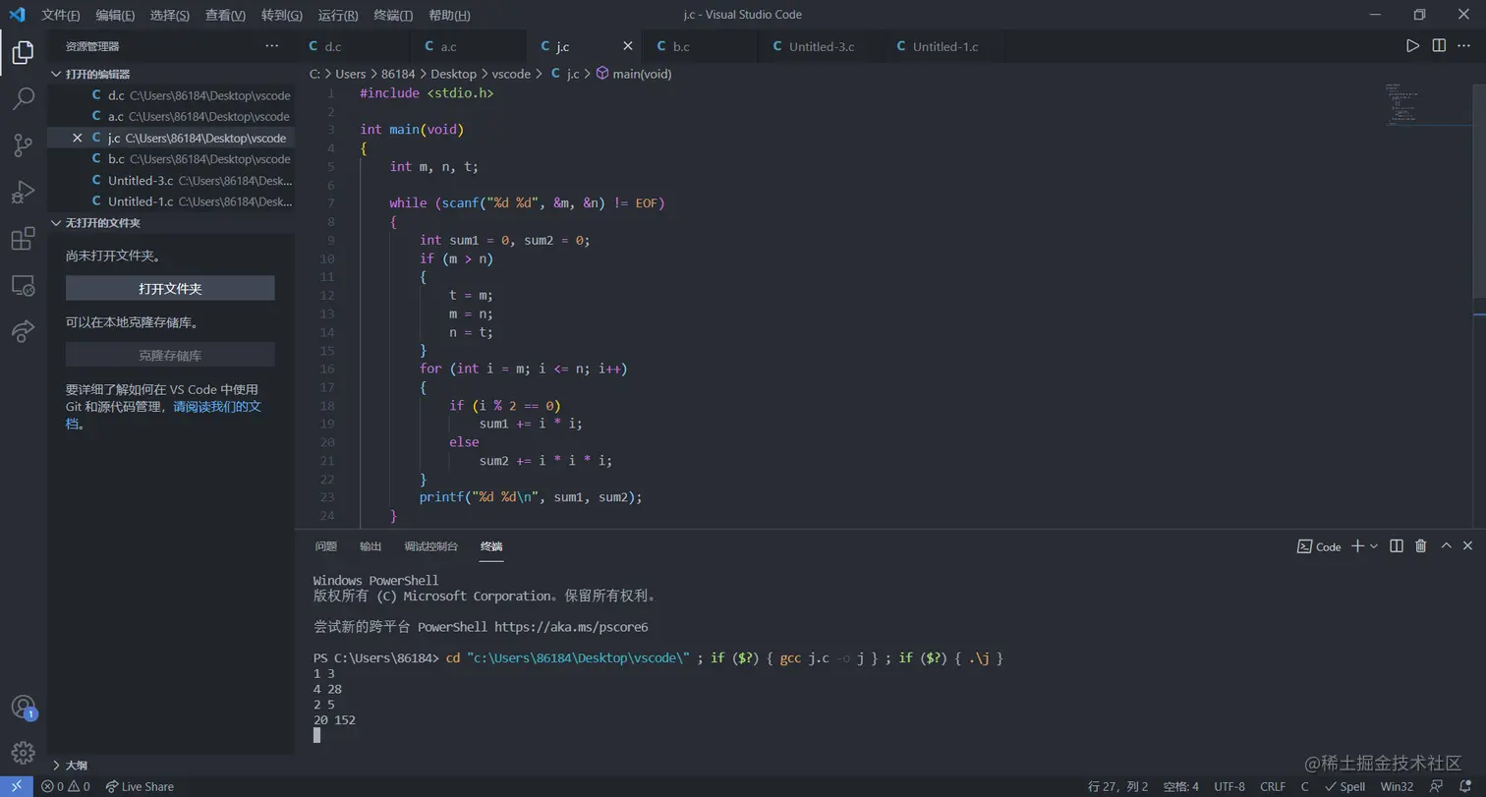Open the Edit menu
1486x797 pixels.
(116, 15)
